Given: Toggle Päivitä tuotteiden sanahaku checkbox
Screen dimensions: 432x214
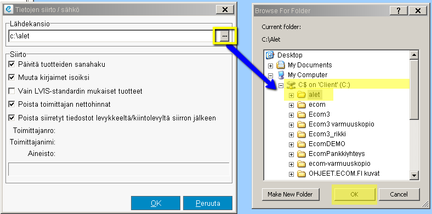Looking at the screenshot, I should (x=12, y=65).
